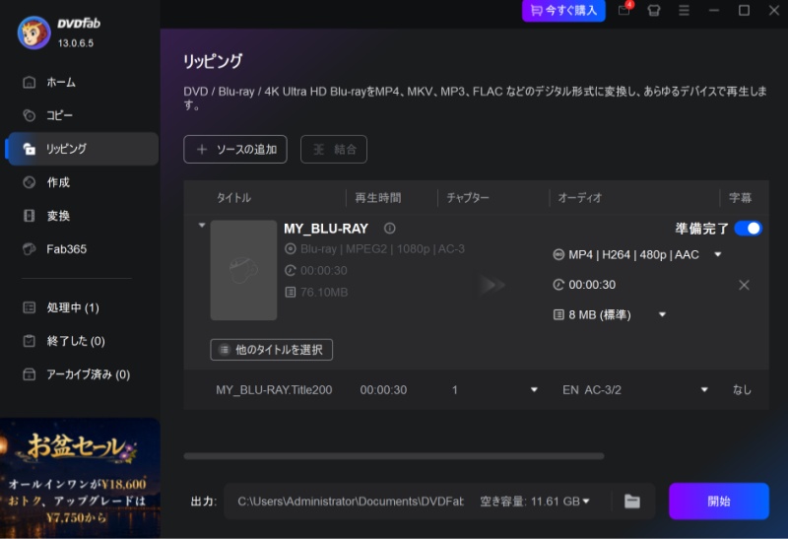This screenshot has width=788, height=539.
Task: Open アーカイブ済み (0) list
Action: pos(83,374)
